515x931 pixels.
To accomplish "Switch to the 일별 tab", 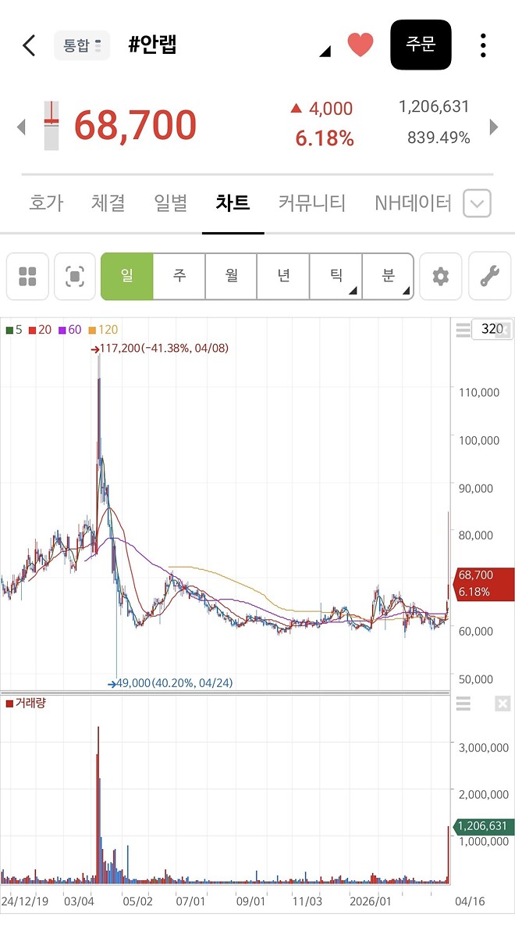I will [x=171, y=203].
